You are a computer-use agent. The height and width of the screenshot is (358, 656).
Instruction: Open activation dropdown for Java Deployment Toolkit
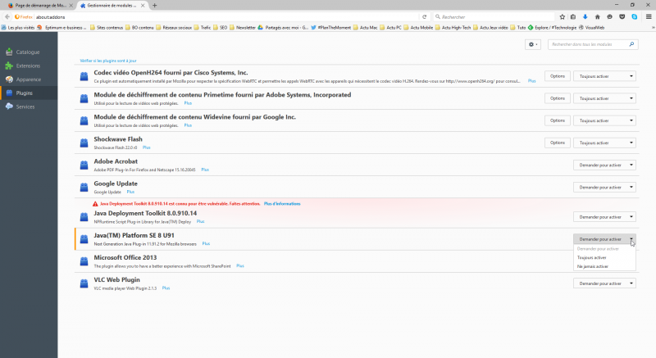(x=604, y=217)
